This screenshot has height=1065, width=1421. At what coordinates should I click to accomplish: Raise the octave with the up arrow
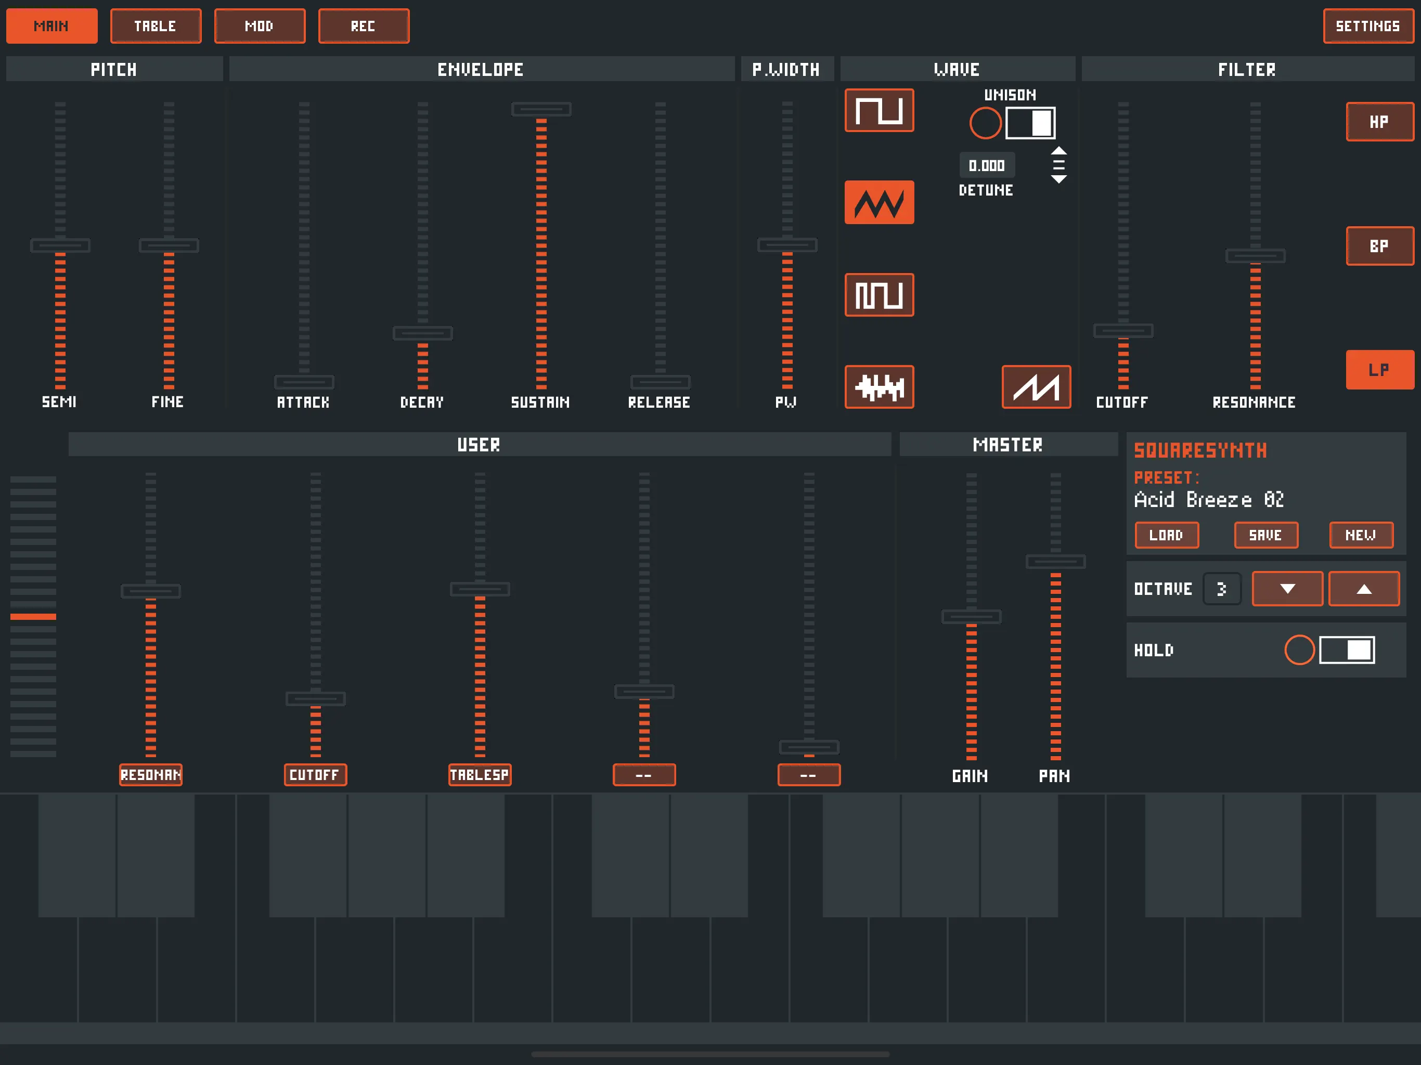pyautogui.click(x=1363, y=588)
